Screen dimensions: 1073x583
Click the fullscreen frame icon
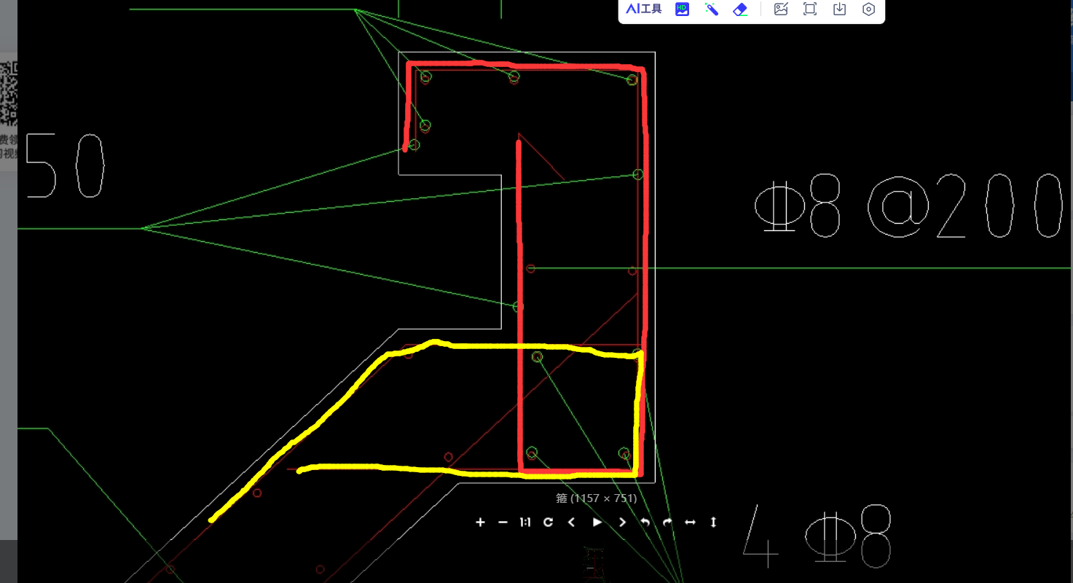pyautogui.click(x=810, y=9)
